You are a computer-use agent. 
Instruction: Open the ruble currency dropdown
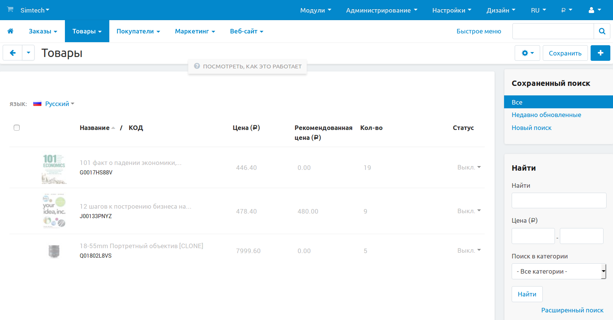[x=566, y=10]
